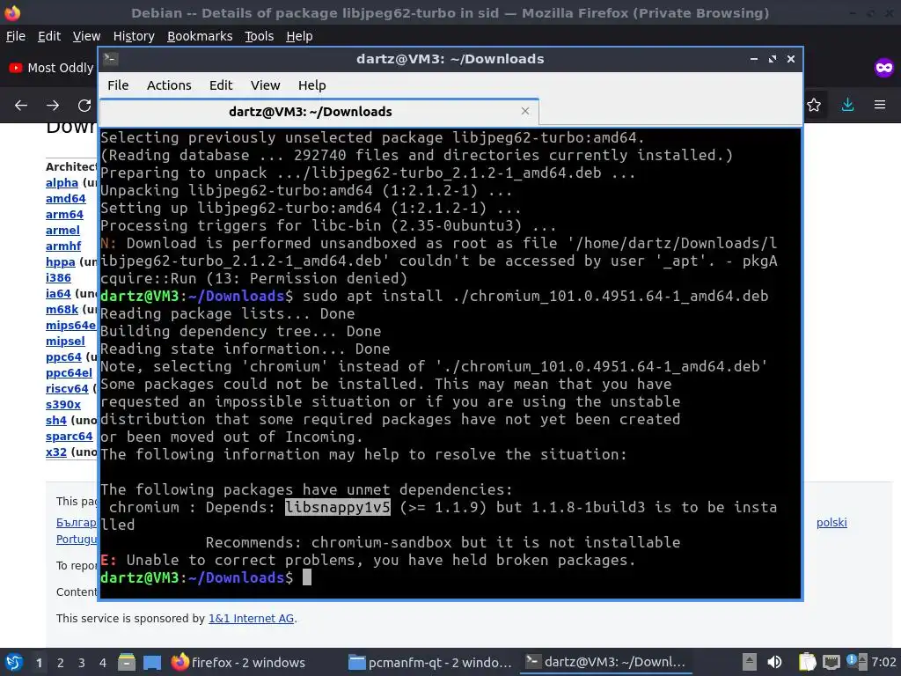Bookmark this page with the star icon
The image size is (901, 676).
[814, 105]
